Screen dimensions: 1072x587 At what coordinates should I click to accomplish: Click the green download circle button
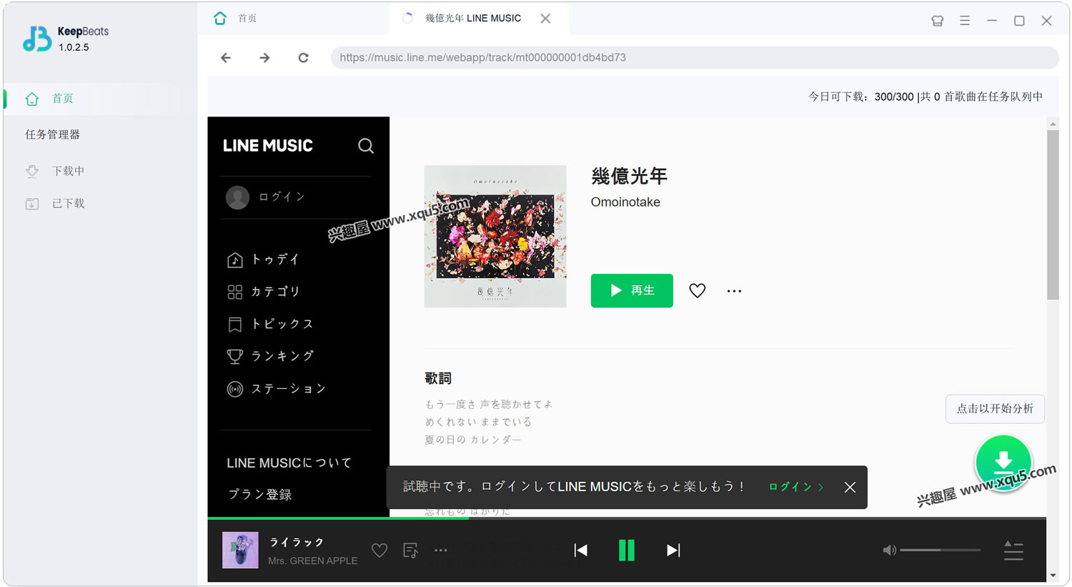coord(1003,463)
